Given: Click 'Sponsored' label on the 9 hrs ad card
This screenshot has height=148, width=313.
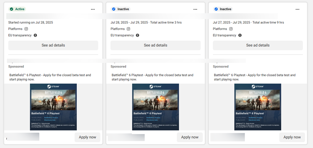Looking at the screenshot, I should (x=221, y=66).
